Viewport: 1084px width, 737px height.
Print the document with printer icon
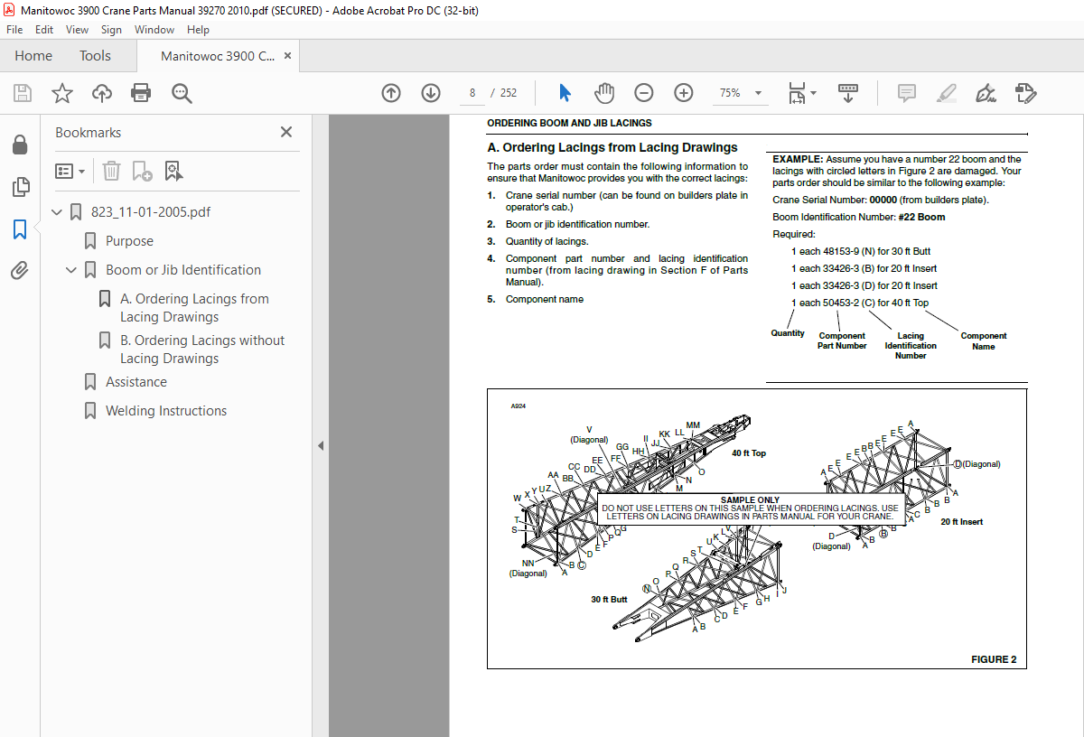141,93
